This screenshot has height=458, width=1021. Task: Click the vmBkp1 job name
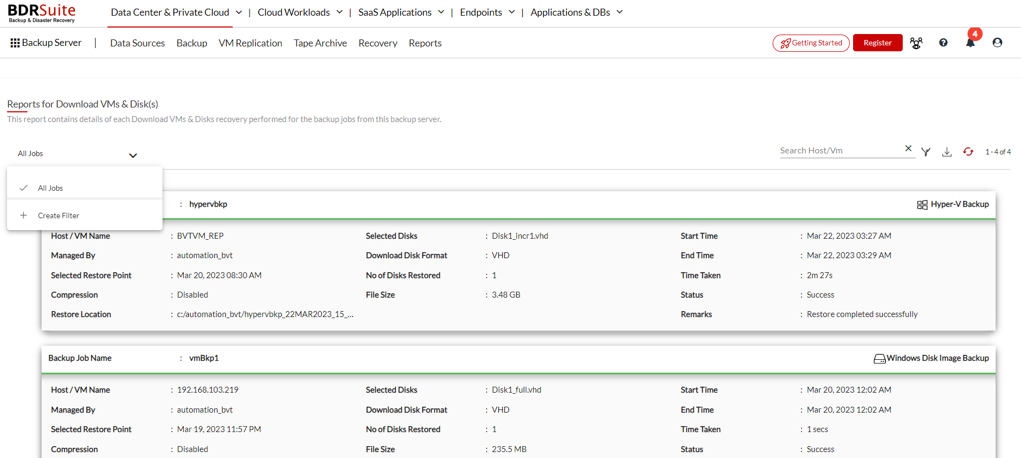204,358
